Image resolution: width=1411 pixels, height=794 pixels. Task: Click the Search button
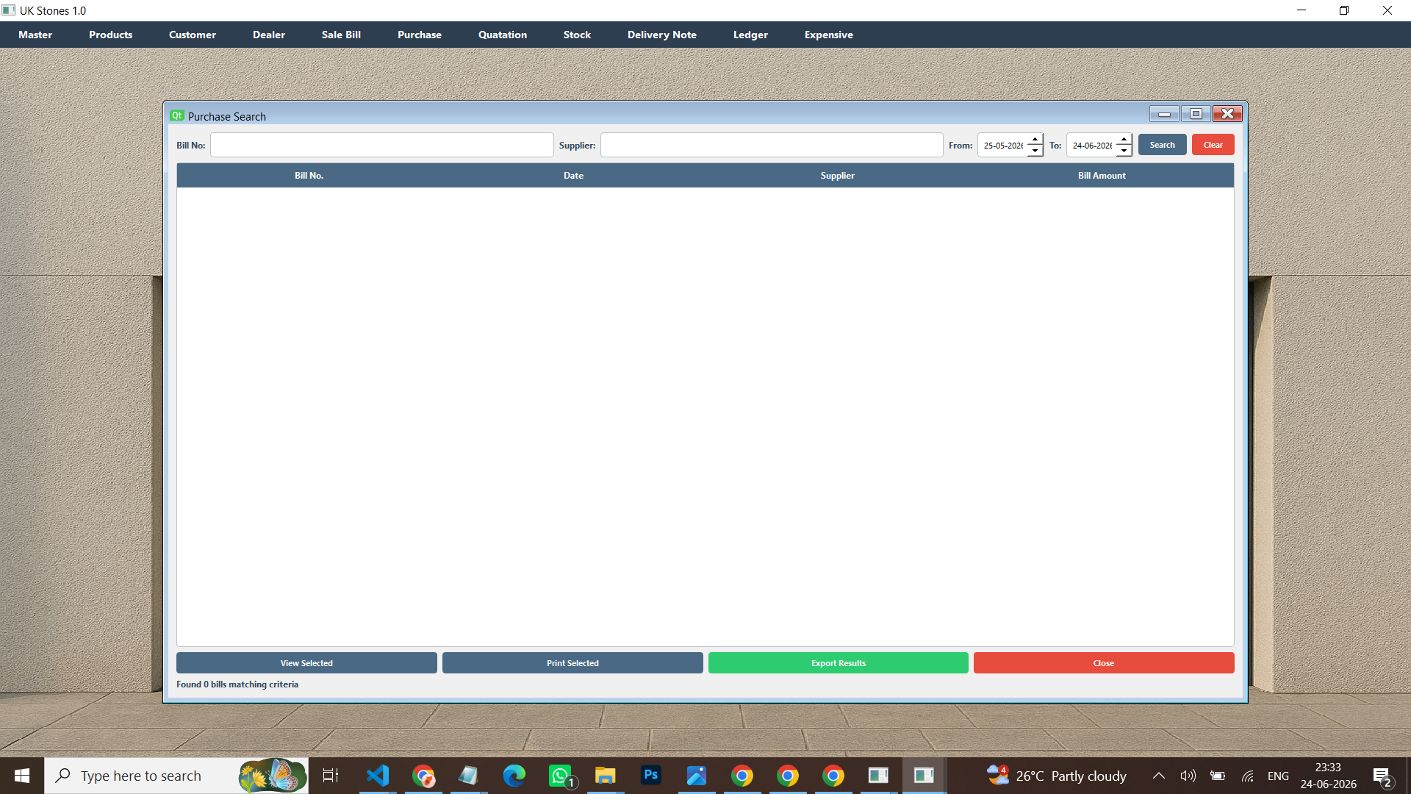pos(1163,145)
